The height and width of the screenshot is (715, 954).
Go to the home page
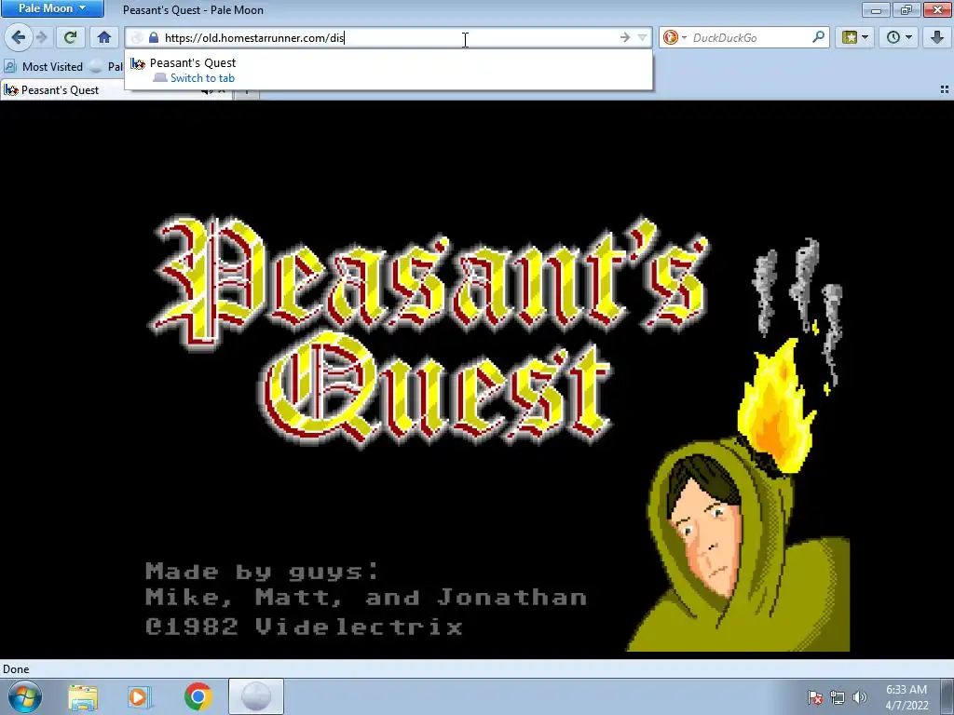(x=104, y=37)
